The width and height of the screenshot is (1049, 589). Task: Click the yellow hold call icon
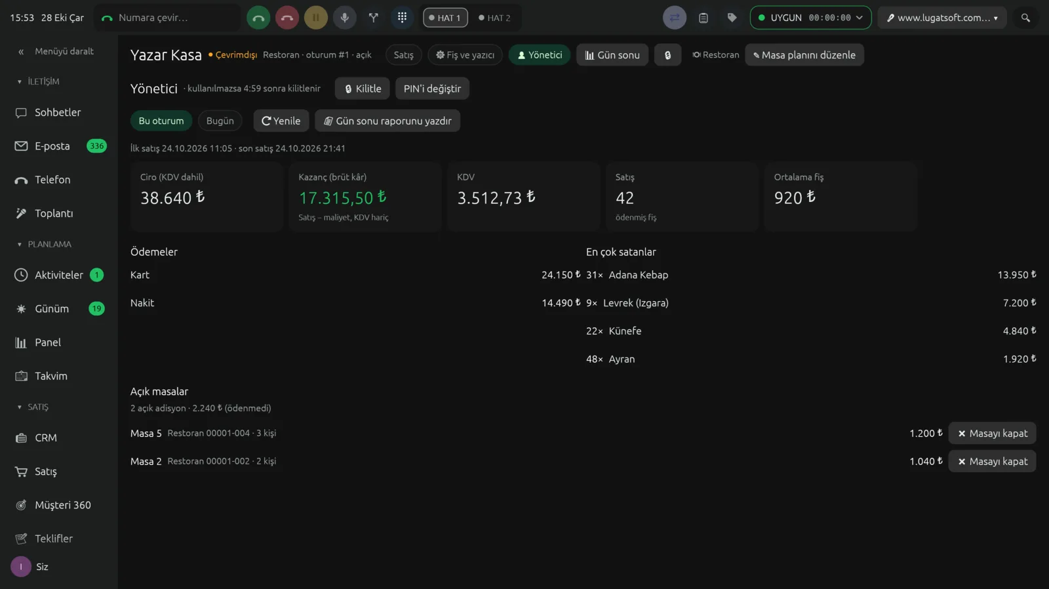(x=316, y=18)
